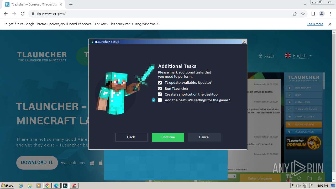Close the TLauncher Setup dialog
336x189 pixels.
click(x=244, y=41)
